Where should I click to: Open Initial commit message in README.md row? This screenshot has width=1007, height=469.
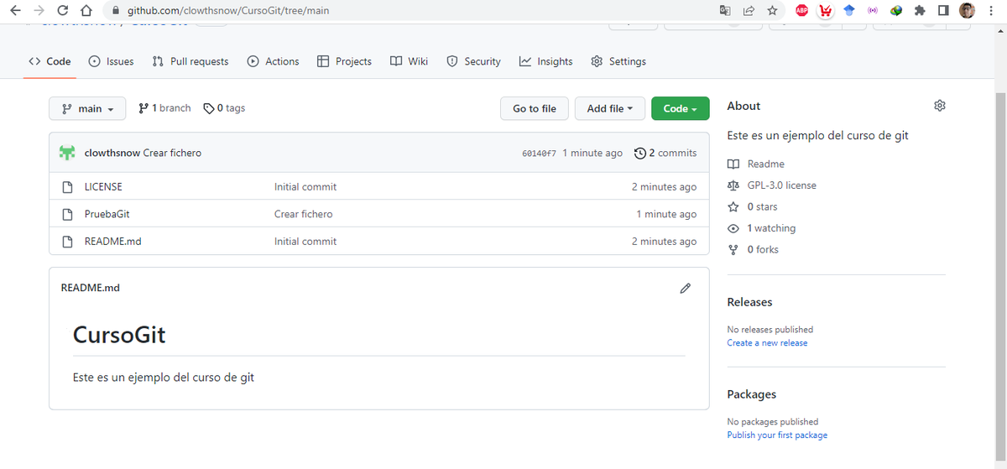tap(305, 241)
